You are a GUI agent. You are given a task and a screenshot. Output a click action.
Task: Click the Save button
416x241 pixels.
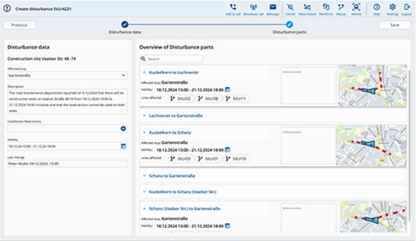click(x=395, y=25)
